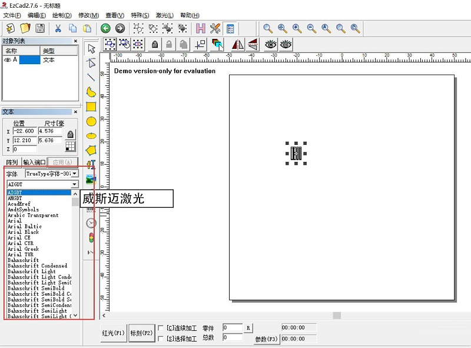471x348 pixels.
Task: Click the save floppy disk icon
Action: [x=40, y=28]
